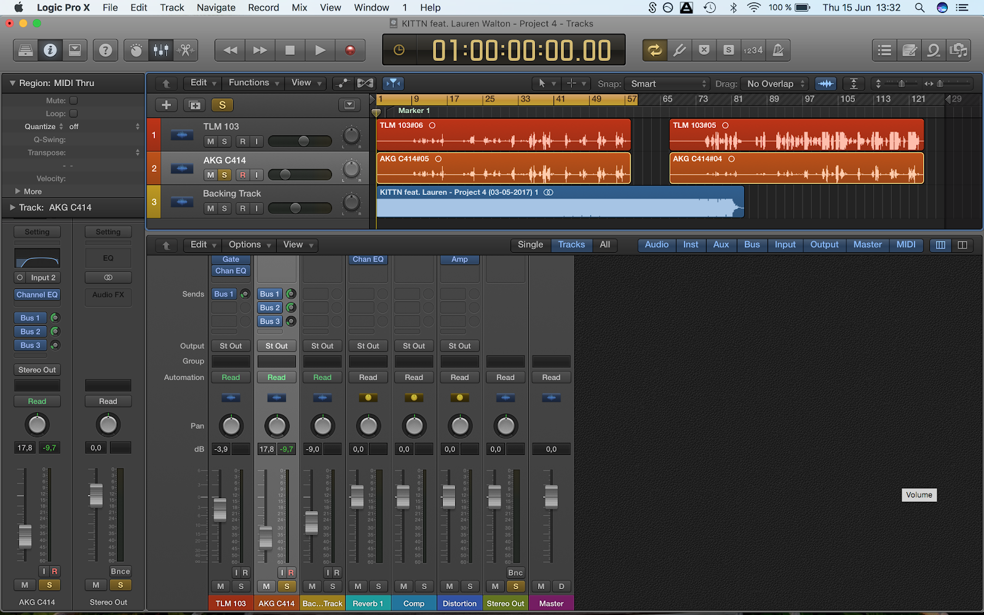The width and height of the screenshot is (984, 615).
Task: Open the Note Pads icon
Action: [910, 50]
